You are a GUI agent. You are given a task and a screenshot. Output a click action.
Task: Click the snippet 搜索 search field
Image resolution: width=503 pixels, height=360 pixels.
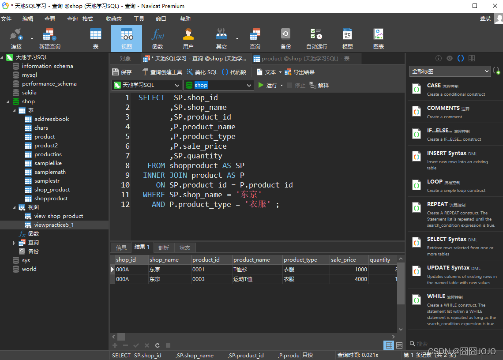tap(449, 344)
